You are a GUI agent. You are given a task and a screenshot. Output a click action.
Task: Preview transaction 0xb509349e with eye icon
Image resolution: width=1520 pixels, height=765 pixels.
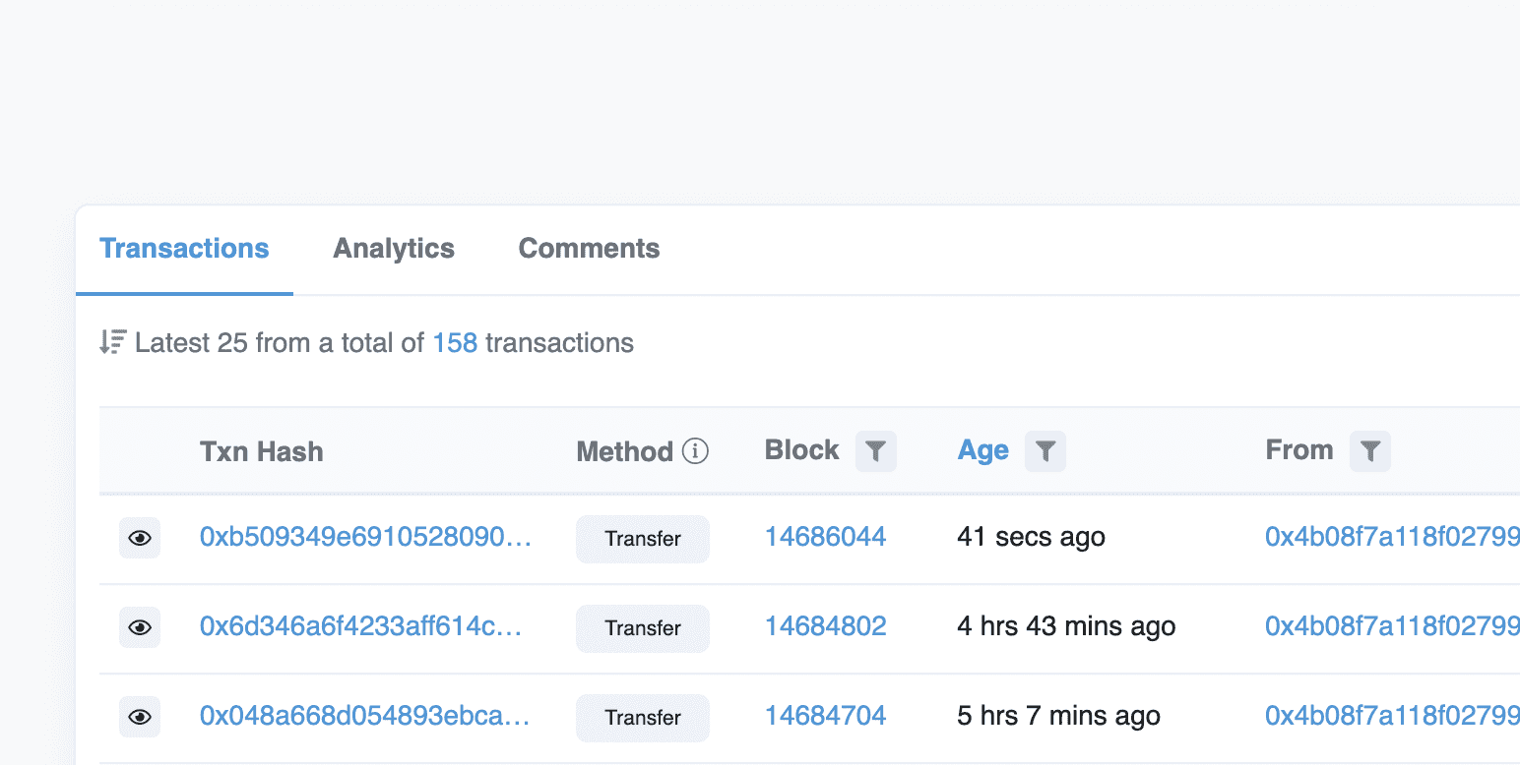[x=140, y=539]
